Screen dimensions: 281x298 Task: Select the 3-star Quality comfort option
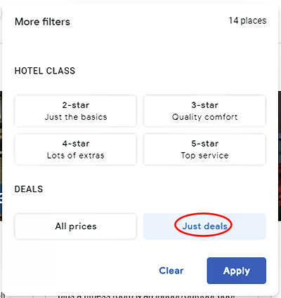click(x=204, y=111)
